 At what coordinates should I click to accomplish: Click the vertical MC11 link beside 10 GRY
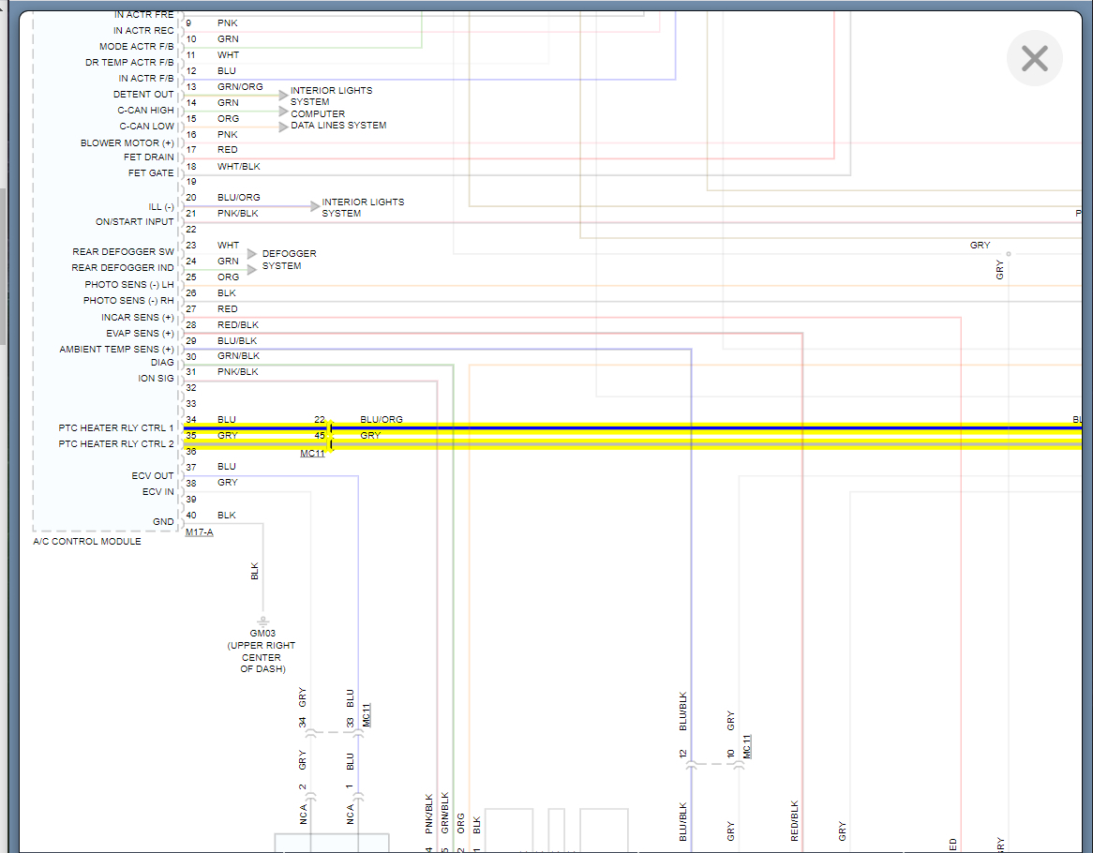pyautogui.click(x=747, y=746)
